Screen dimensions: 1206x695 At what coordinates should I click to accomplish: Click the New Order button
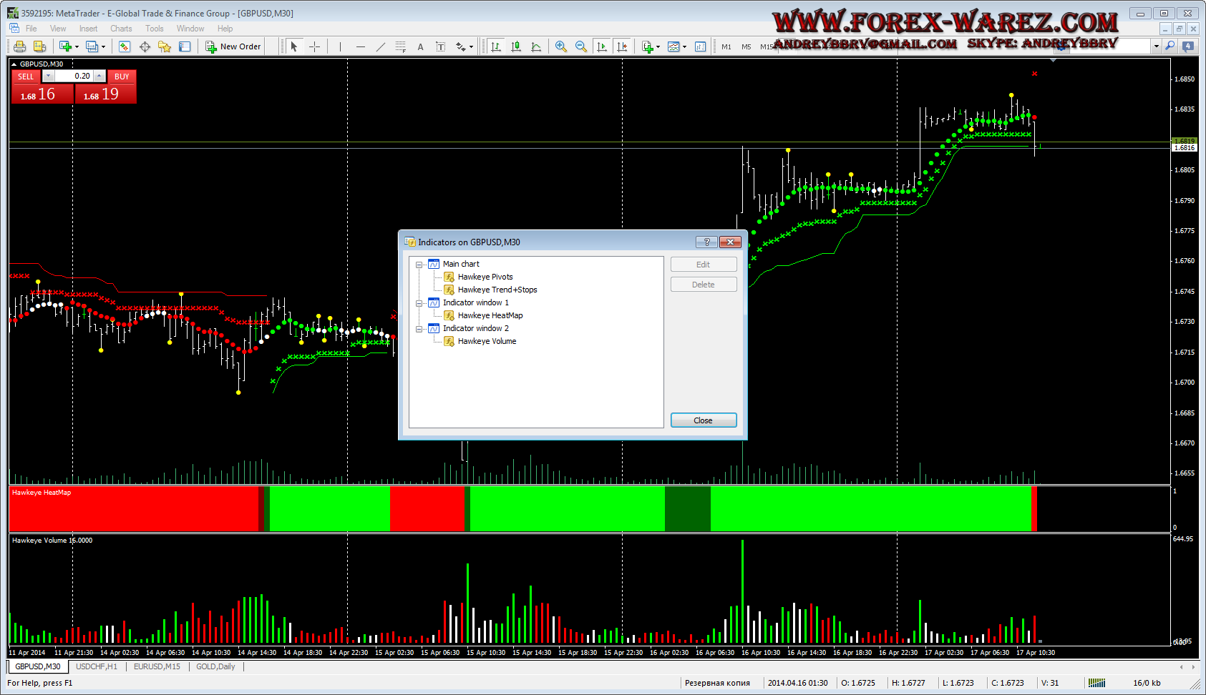[x=233, y=46]
